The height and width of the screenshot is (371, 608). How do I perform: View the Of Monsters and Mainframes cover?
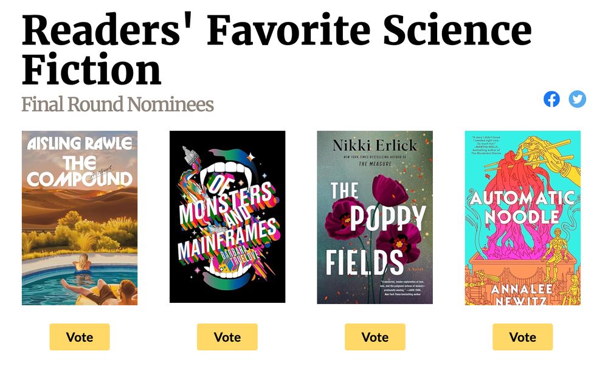tap(227, 217)
